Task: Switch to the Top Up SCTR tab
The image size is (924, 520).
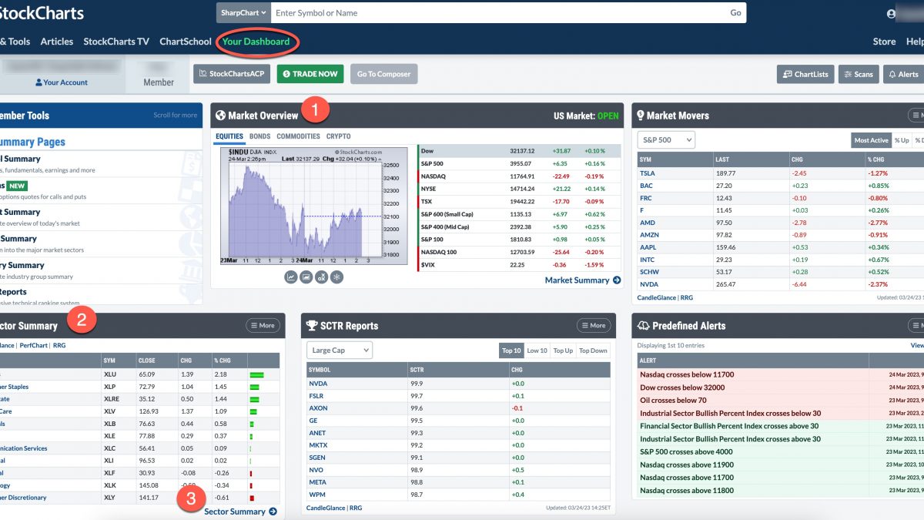Action: pos(563,351)
